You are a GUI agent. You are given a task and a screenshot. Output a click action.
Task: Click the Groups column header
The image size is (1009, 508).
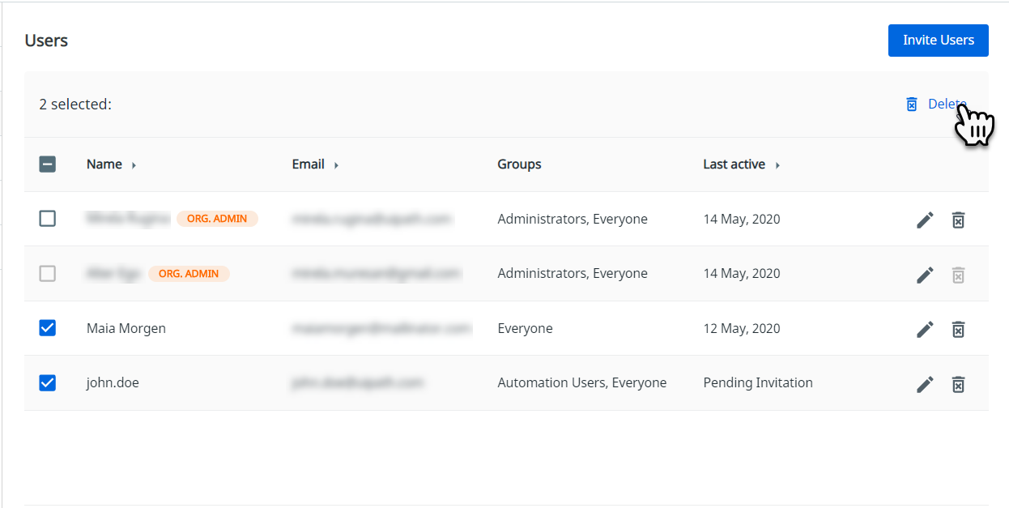click(519, 164)
